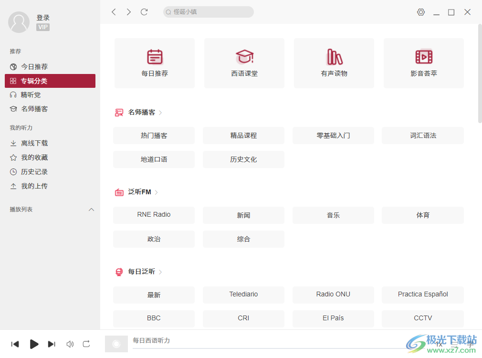Open the Practica Español category
Viewport: 482px width, 358px height.
423,295
